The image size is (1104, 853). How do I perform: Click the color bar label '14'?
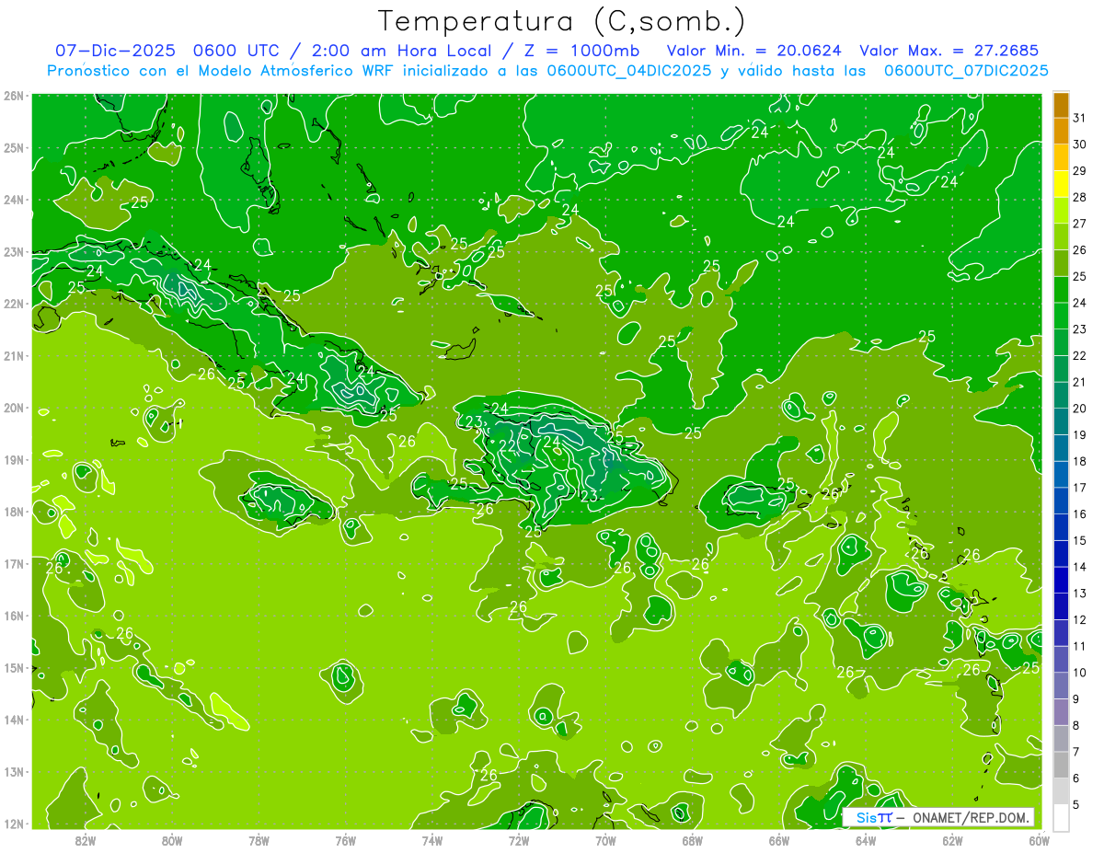point(1079,567)
